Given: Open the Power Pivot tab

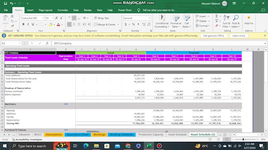Looking at the screenshot, I should pyautogui.click(x=125, y=10).
